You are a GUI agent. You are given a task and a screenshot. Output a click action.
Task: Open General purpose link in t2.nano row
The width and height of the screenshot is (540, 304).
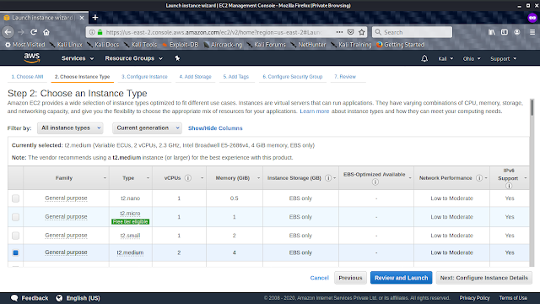coord(66,198)
